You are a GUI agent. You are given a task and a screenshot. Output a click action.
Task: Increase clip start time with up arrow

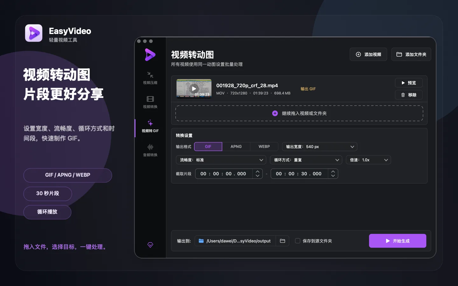click(258, 172)
